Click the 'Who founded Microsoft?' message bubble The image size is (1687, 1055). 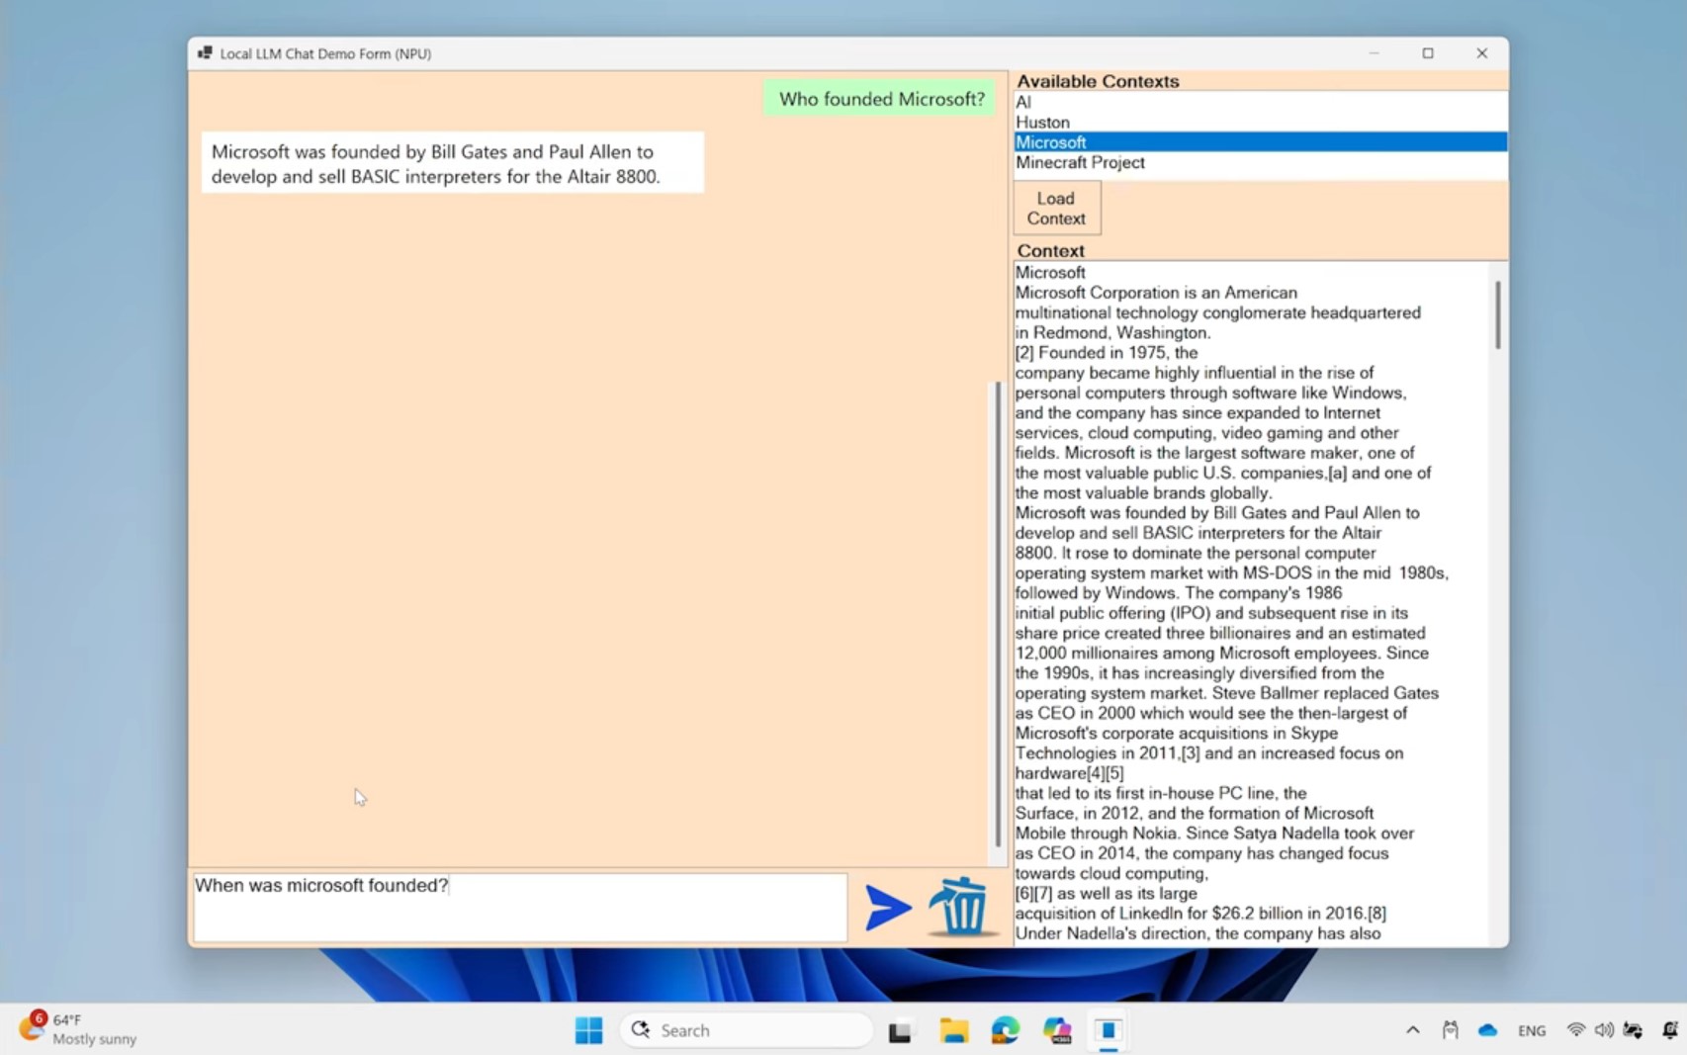click(880, 99)
